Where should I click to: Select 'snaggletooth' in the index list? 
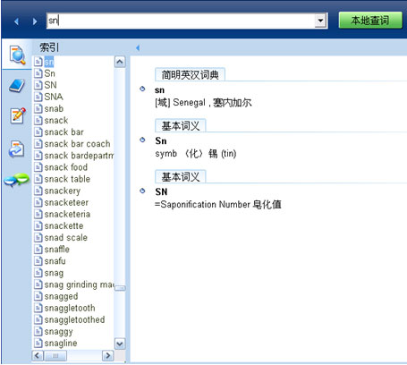click(x=70, y=308)
